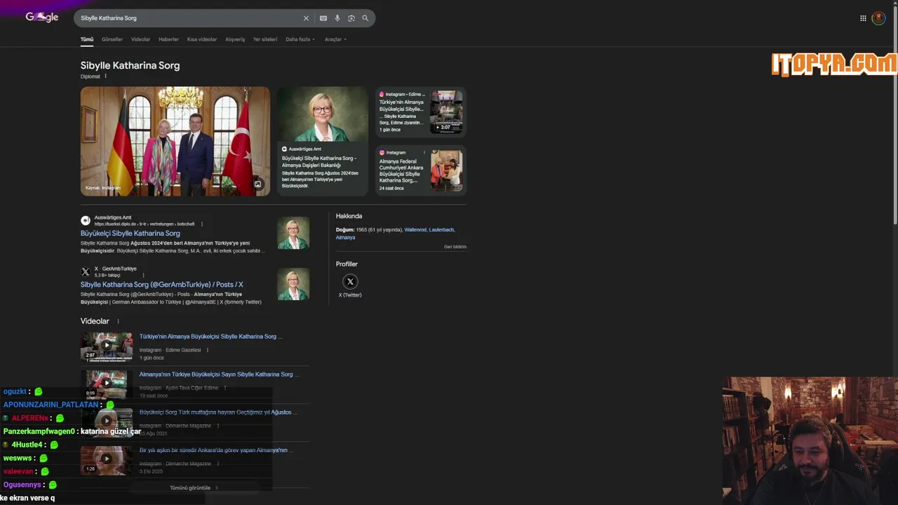This screenshot has height=505, width=898.
Task: Start voice search with the microphone icon
Action: pos(337,18)
